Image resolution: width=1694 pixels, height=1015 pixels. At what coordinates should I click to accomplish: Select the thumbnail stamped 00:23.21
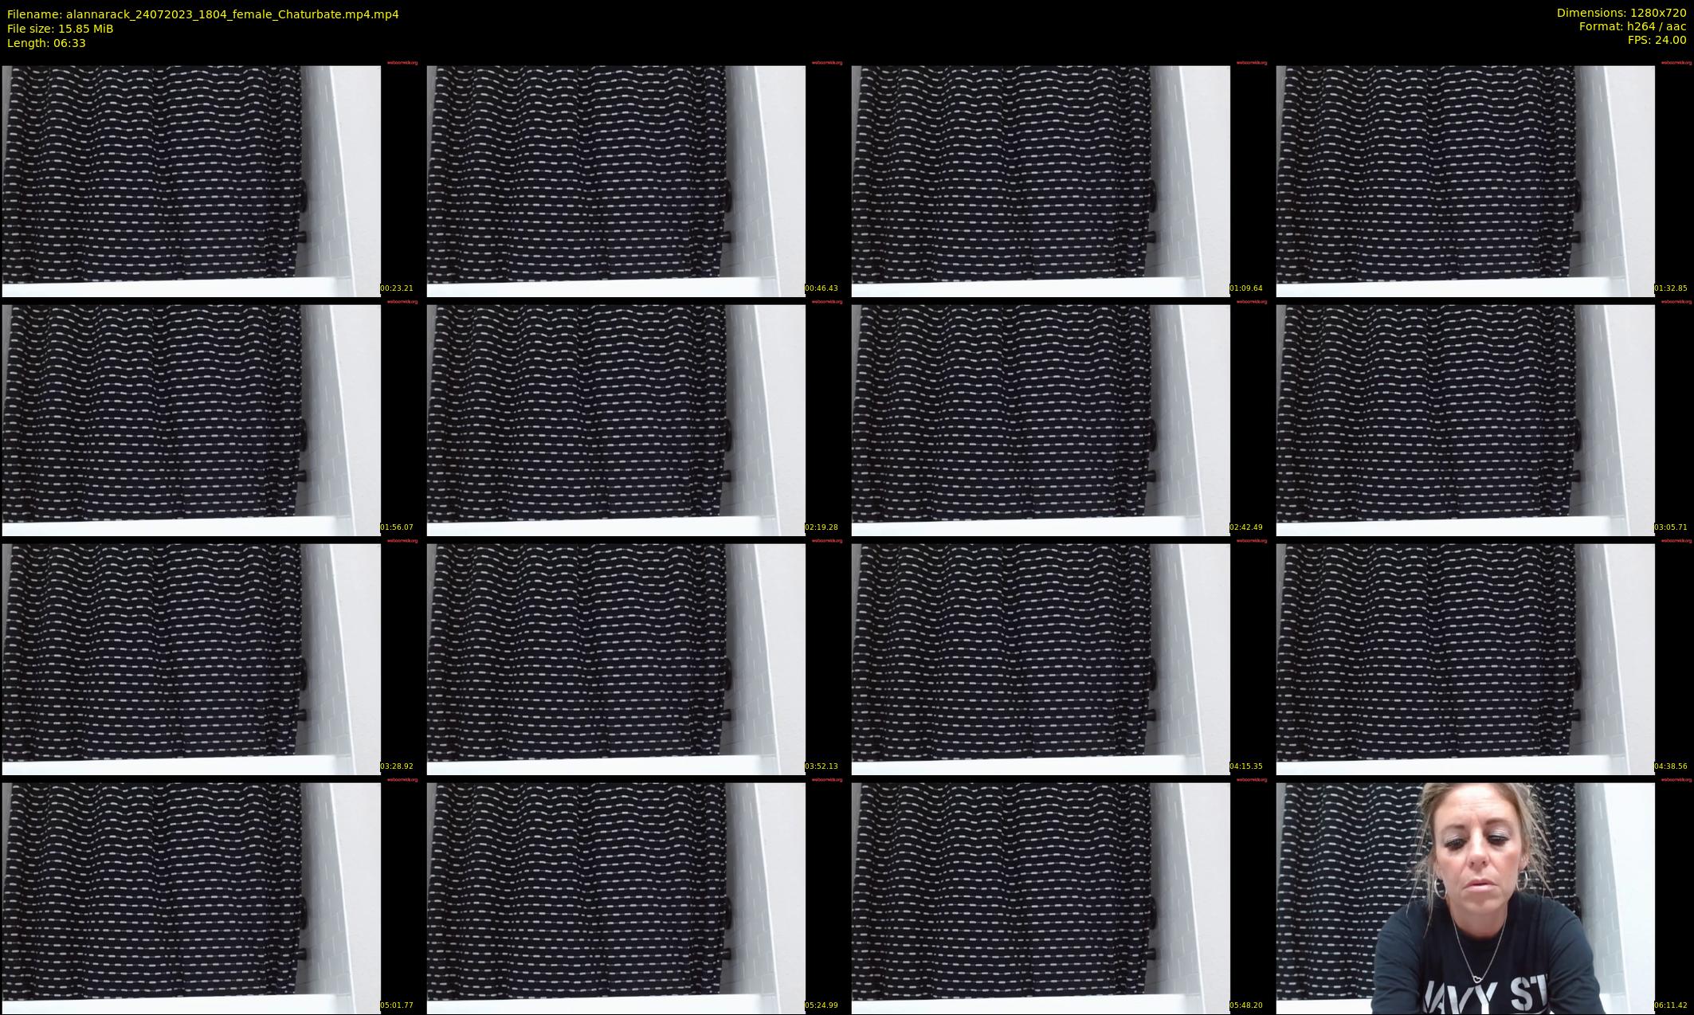click(209, 181)
